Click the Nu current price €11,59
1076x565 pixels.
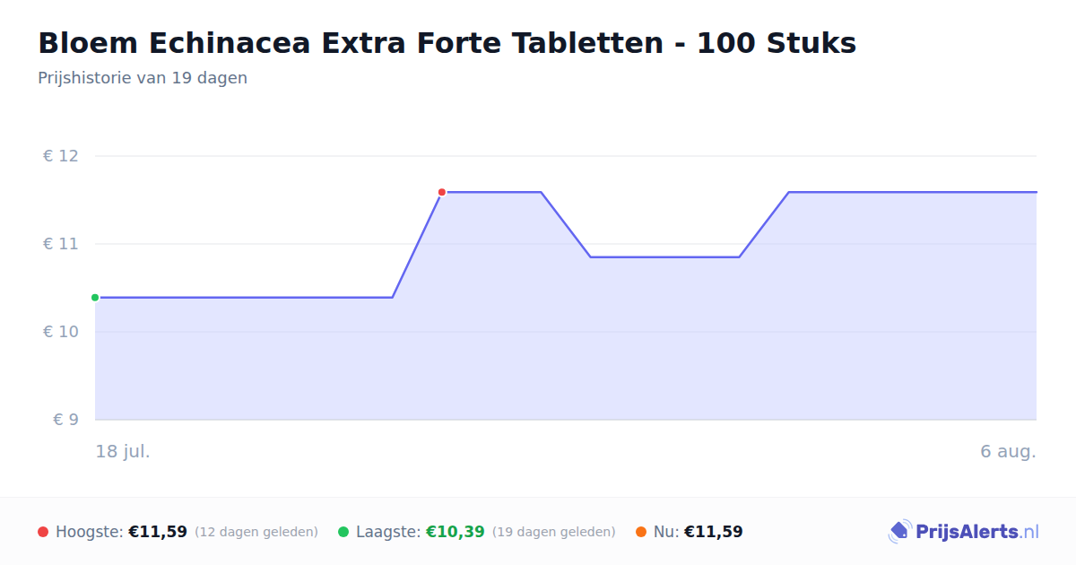point(714,532)
